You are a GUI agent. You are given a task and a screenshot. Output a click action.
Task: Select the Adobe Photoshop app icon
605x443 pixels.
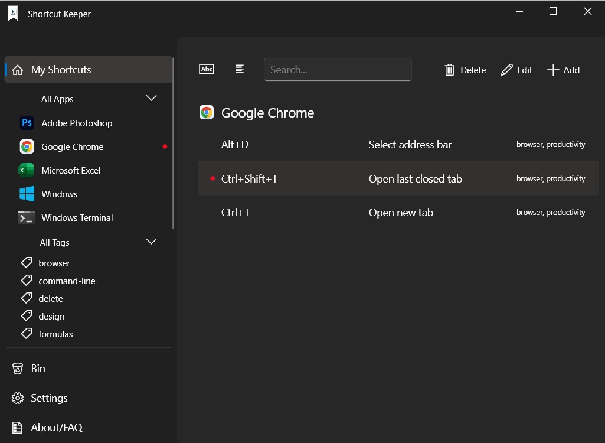(x=27, y=123)
